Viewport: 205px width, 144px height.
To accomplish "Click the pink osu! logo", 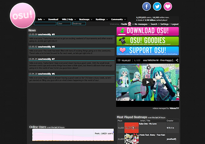I will point(23,15).
